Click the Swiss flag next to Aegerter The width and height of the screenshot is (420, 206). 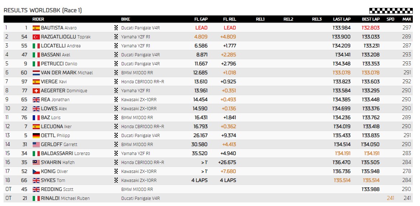36,90
